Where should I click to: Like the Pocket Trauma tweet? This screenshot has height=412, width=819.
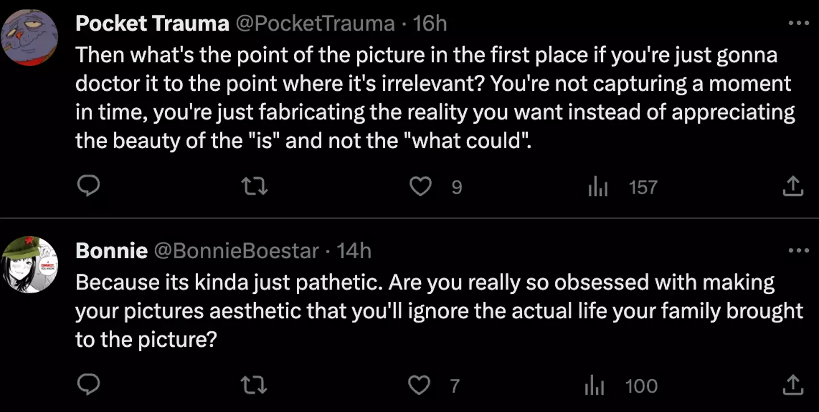(x=421, y=186)
